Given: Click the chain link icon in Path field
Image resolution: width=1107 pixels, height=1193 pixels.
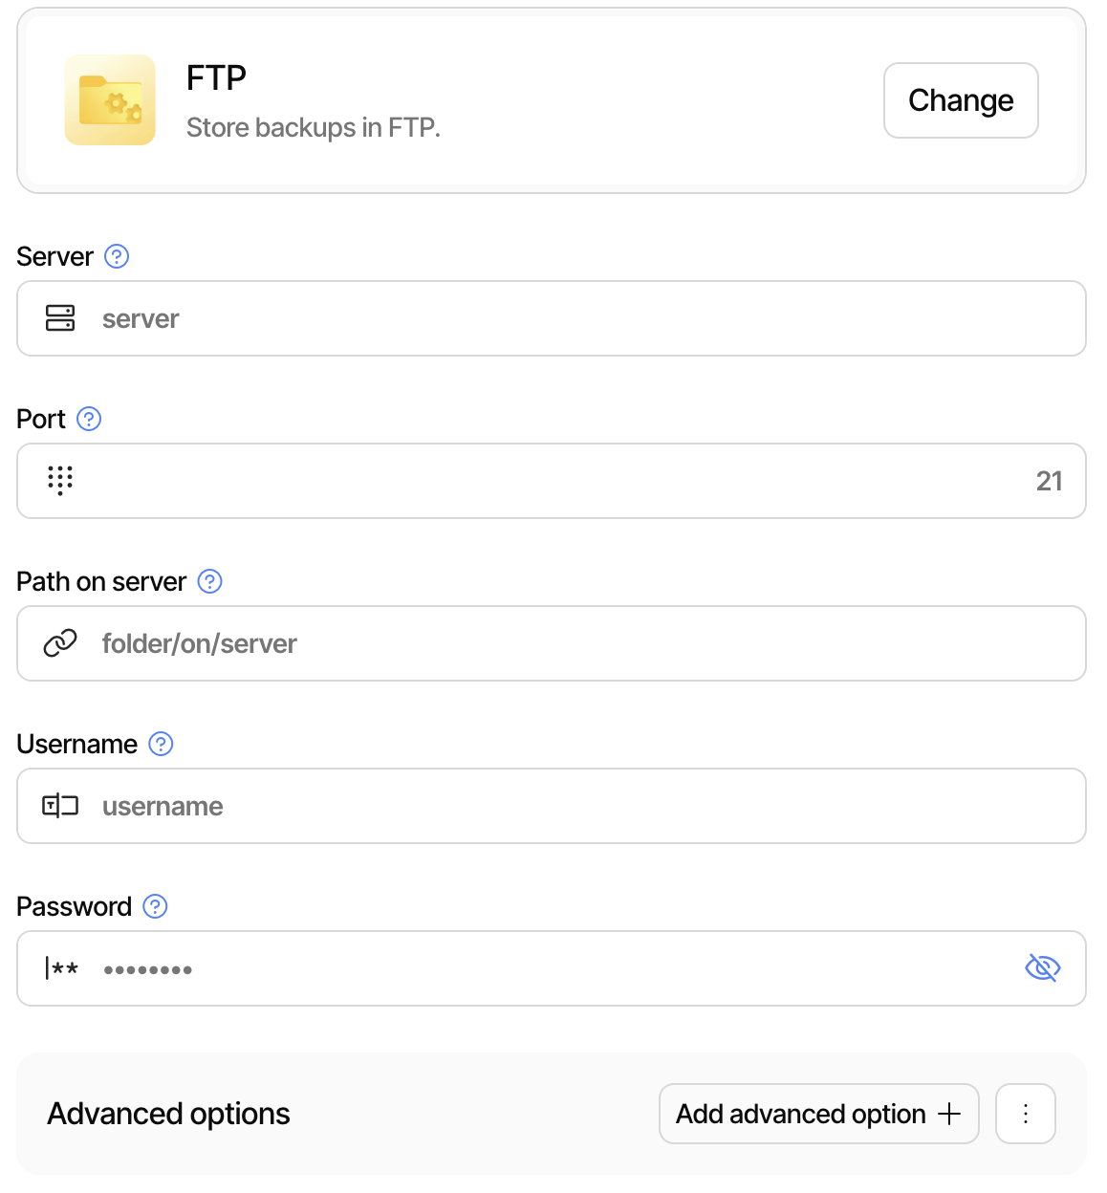Looking at the screenshot, I should point(59,643).
